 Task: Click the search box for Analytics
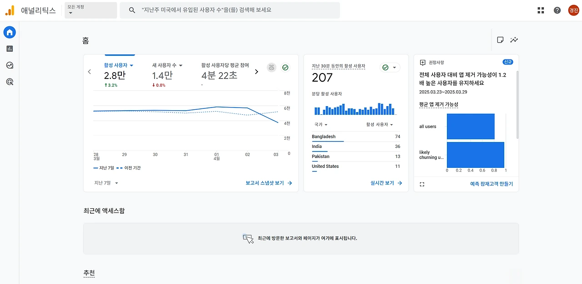click(x=230, y=10)
